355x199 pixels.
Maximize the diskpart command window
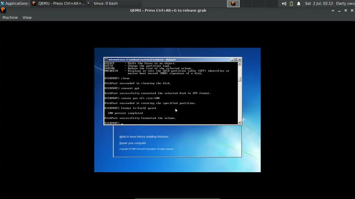tap(236, 60)
